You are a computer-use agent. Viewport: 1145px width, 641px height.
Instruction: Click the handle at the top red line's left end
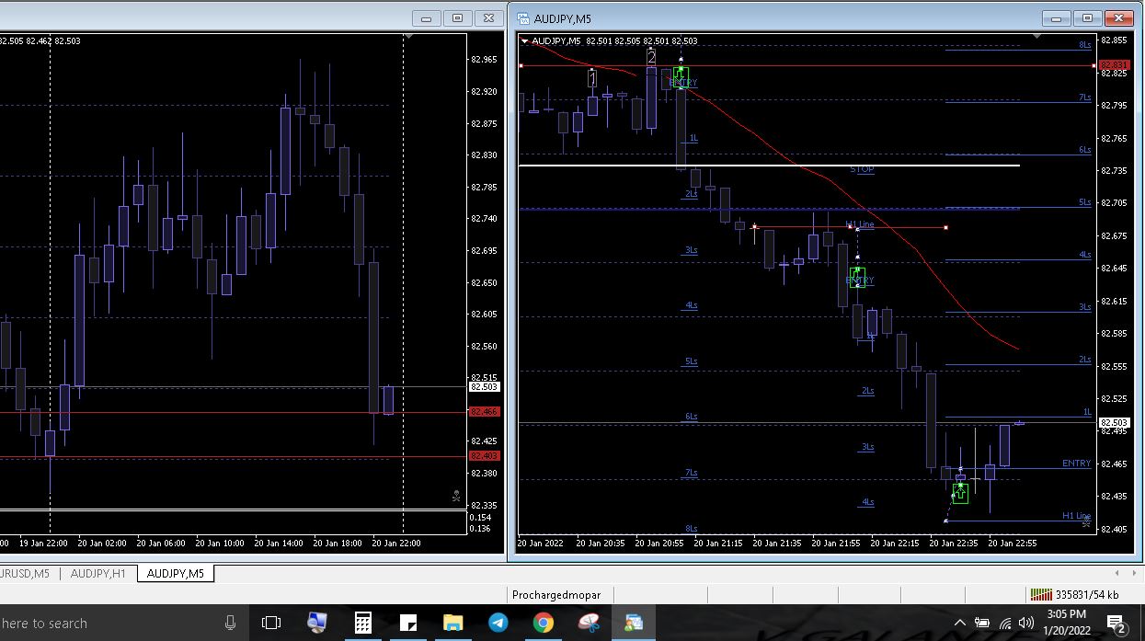point(521,66)
